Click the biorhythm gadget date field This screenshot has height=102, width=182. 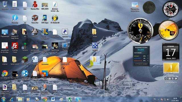tap(141, 50)
